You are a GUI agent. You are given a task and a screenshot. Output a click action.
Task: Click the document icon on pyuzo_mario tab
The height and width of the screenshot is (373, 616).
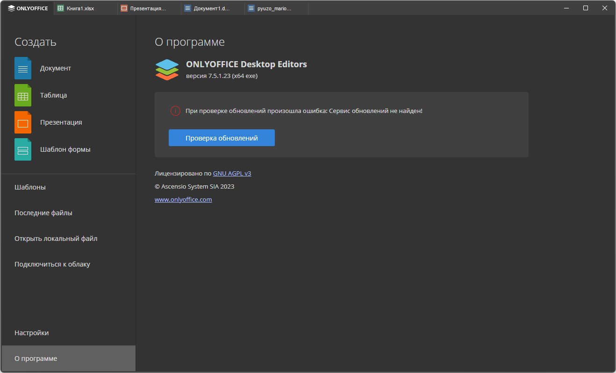click(x=251, y=8)
